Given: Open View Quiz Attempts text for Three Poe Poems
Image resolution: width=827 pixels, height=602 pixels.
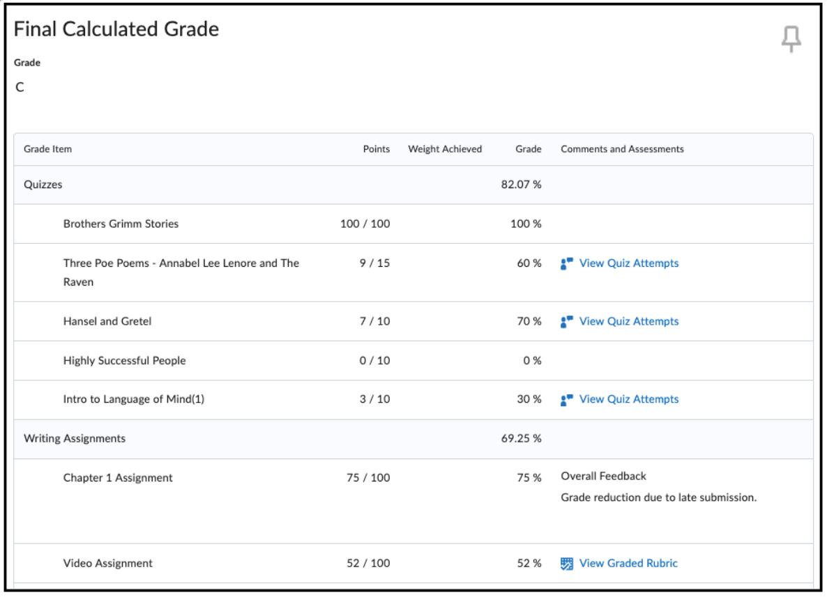Looking at the screenshot, I should 628,263.
